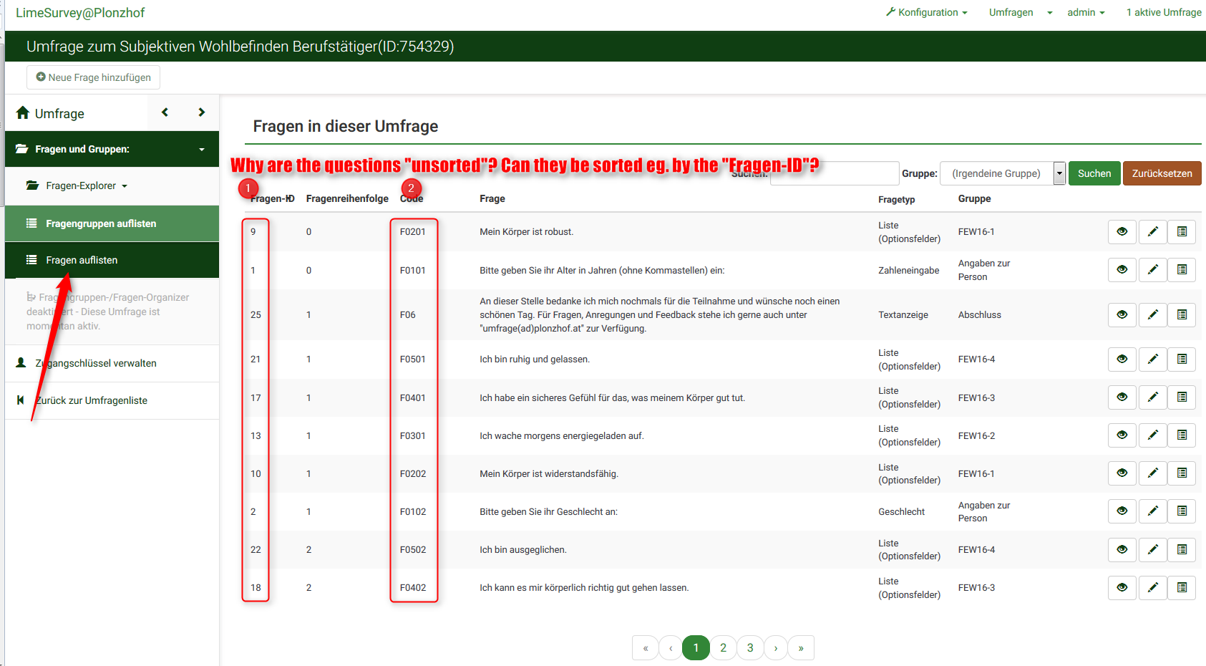Edit question F0202 using pencil icon
The height and width of the screenshot is (666, 1206).
click(x=1152, y=473)
